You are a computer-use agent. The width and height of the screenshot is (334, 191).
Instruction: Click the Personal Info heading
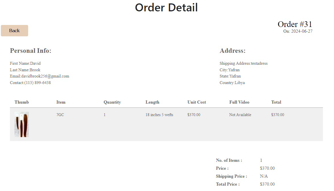31,51
